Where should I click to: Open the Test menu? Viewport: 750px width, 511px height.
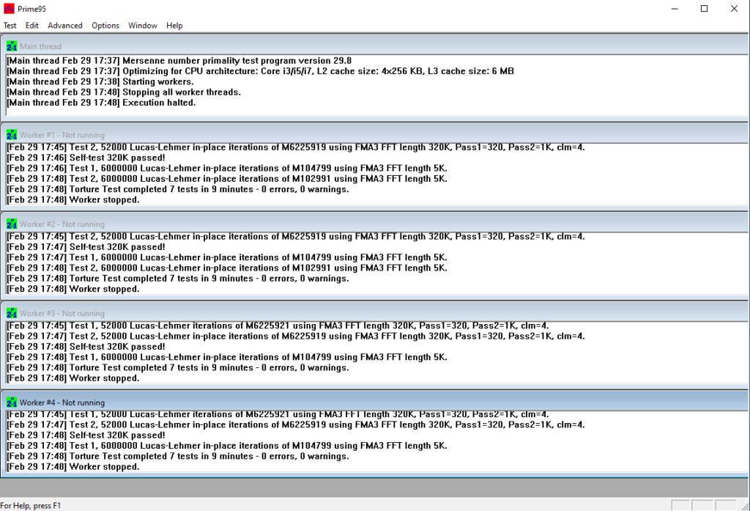pyautogui.click(x=10, y=26)
